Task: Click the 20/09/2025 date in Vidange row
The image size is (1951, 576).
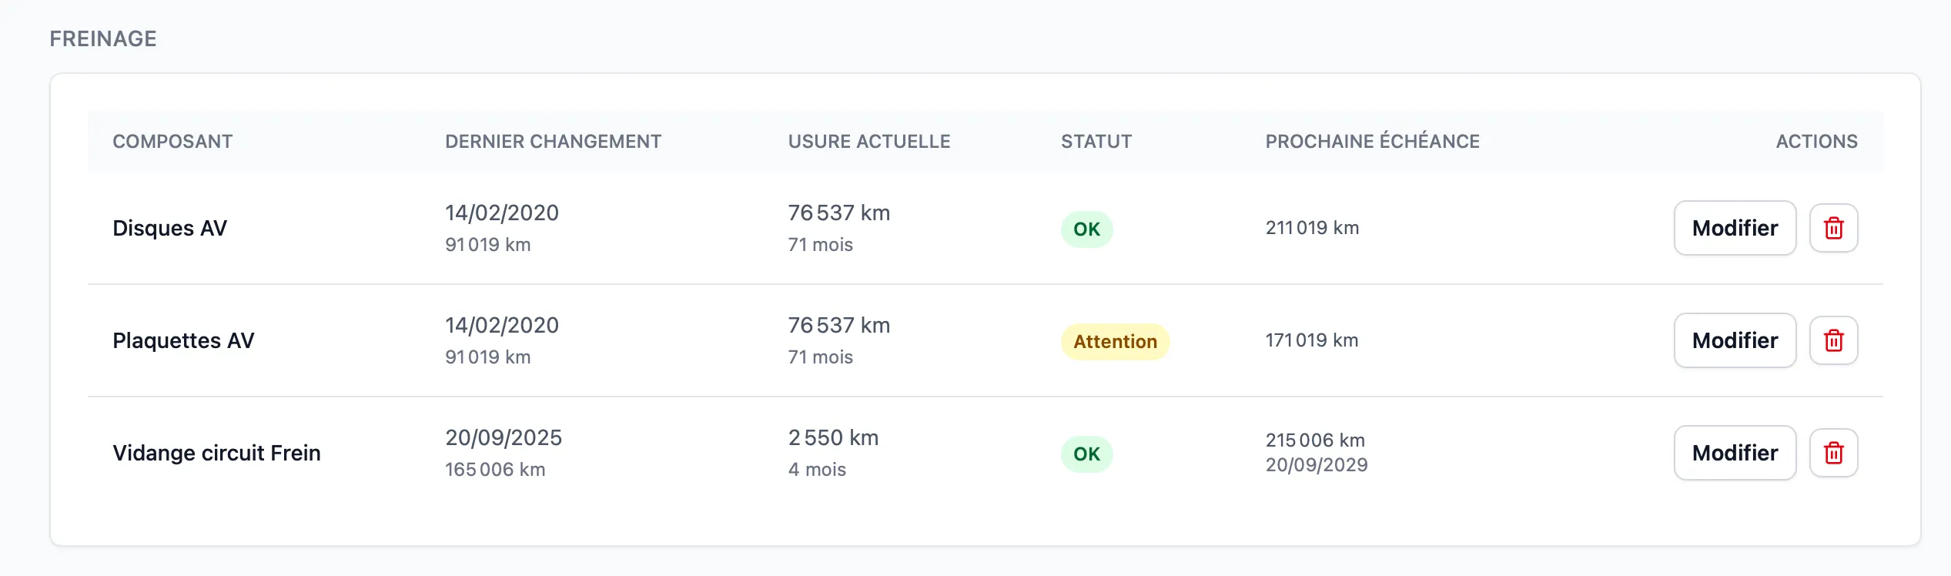Action: tap(504, 437)
